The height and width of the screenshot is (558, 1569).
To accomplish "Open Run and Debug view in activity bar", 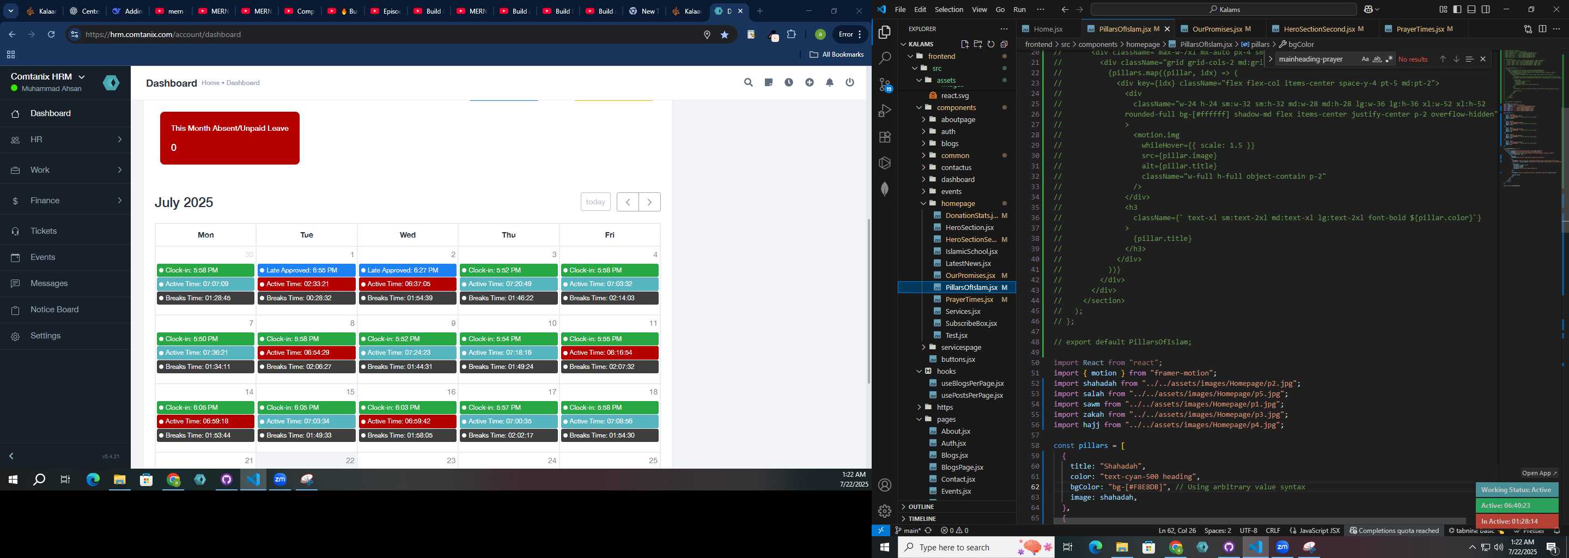I will [x=885, y=111].
